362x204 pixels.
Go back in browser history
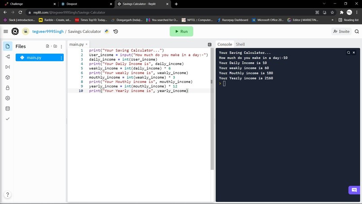(x=5, y=12)
